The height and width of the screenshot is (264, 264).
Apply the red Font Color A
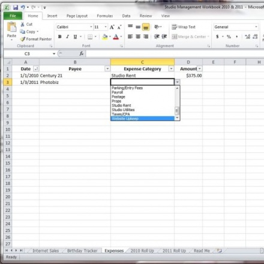116,37
